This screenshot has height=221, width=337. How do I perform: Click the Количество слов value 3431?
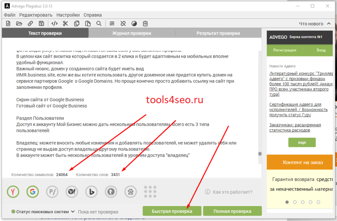point(116,175)
